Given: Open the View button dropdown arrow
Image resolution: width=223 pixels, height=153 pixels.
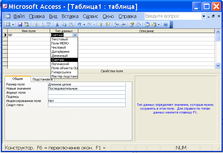Looking at the screenshot, I should click(x=13, y=25).
